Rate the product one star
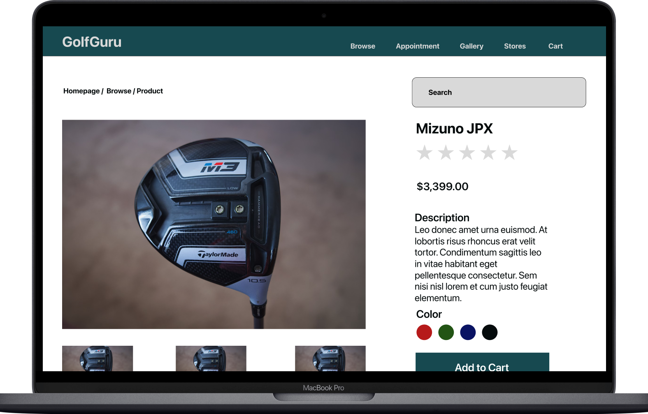The image size is (648, 414). coord(424,153)
